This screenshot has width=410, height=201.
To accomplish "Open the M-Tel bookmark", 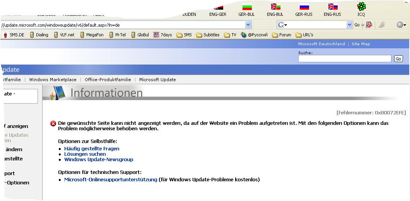I will (x=118, y=35).
